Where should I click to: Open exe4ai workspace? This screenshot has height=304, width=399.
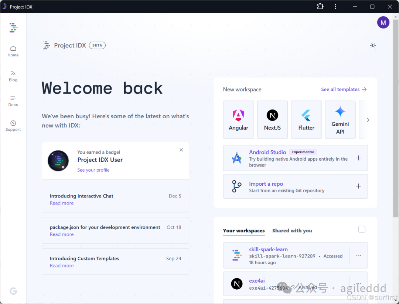(x=257, y=281)
